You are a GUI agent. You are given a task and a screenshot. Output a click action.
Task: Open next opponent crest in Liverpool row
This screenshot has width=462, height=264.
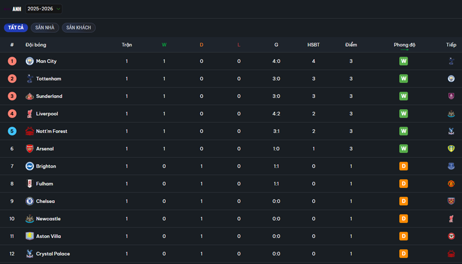(x=451, y=114)
